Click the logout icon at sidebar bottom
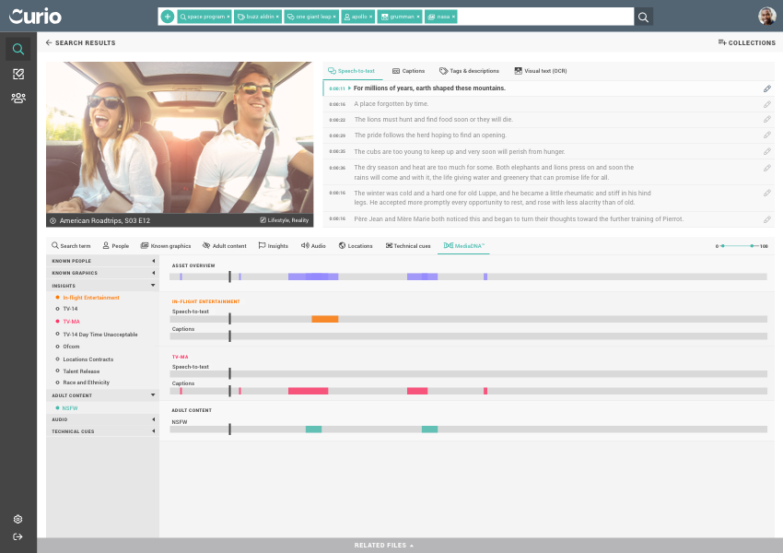This screenshot has width=783, height=553. tap(18, 537)
